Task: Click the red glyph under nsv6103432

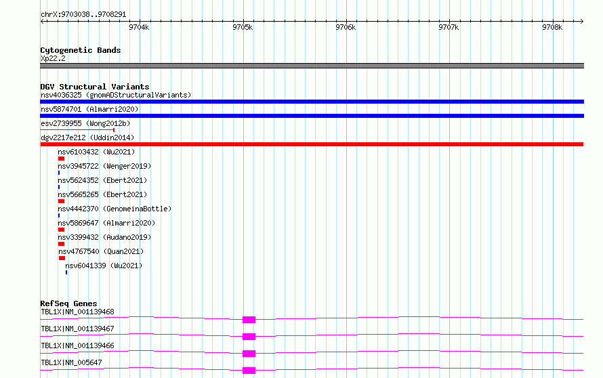Action: click(61, 159)
